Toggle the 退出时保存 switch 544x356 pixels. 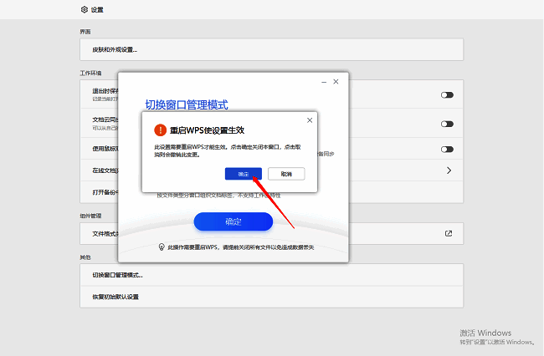point(447,95)
